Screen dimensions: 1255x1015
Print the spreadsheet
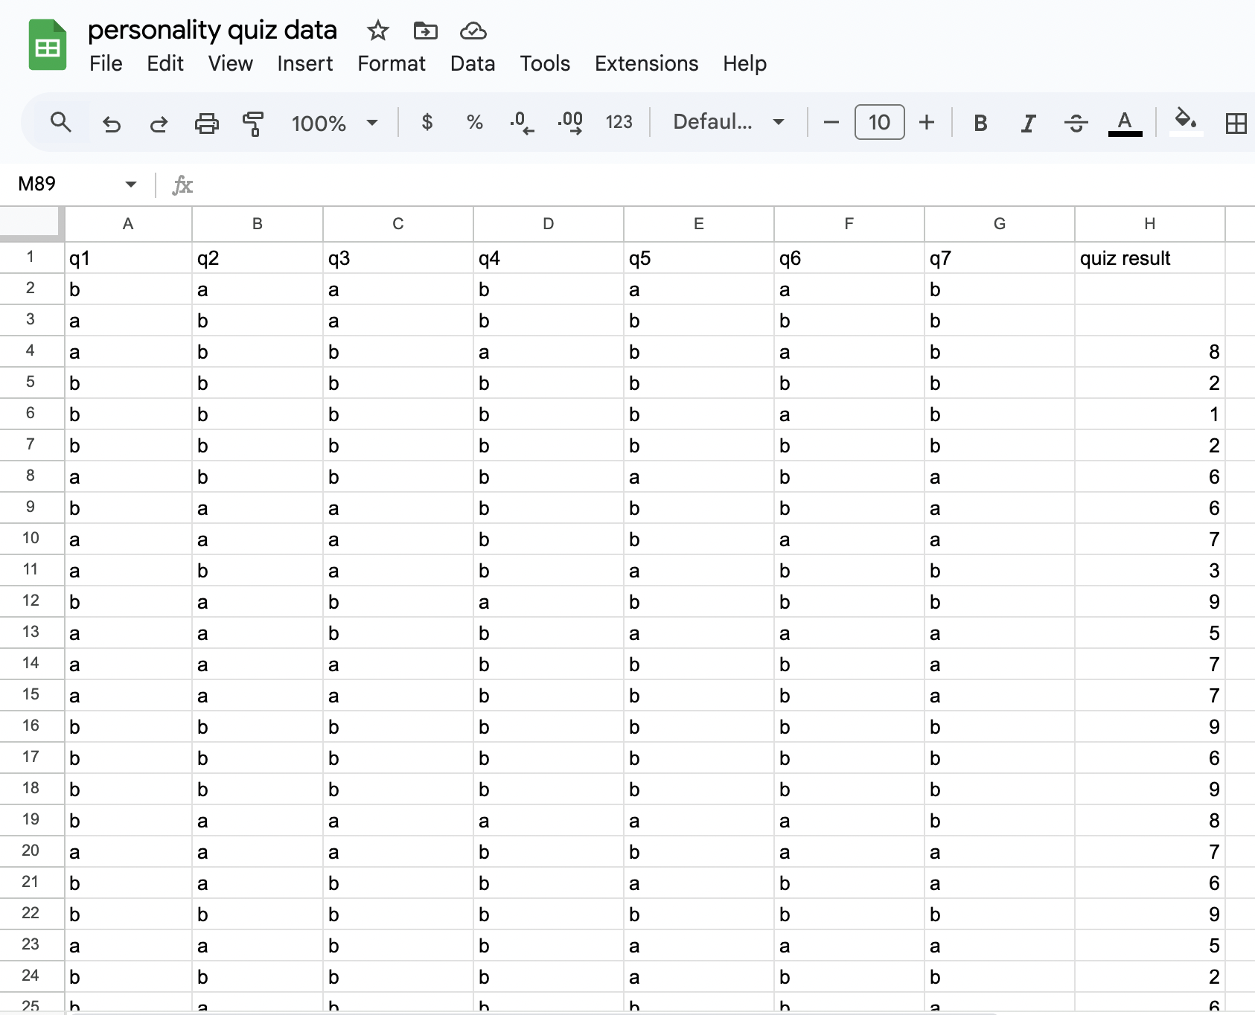[206, 123]
